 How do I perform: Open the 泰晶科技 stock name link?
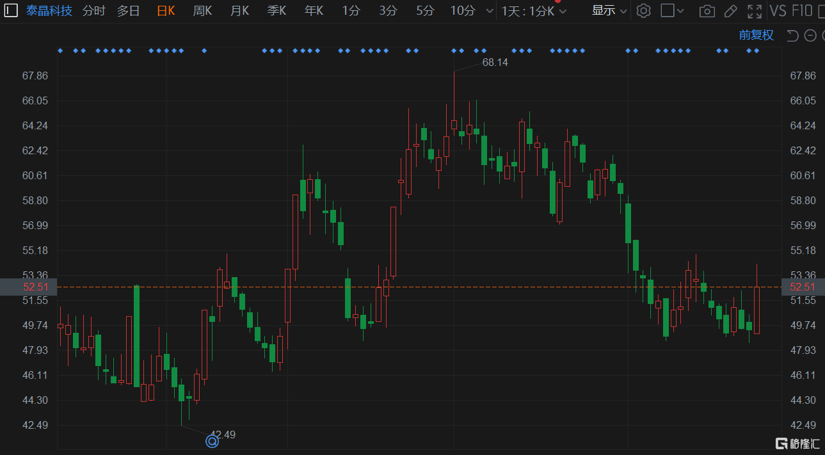pyautogui.click(x=49, y=11)
